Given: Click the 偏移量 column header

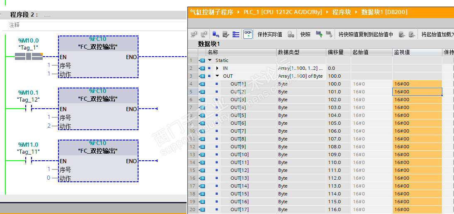Looking at the screenshot, I should (x=338, y=52).
